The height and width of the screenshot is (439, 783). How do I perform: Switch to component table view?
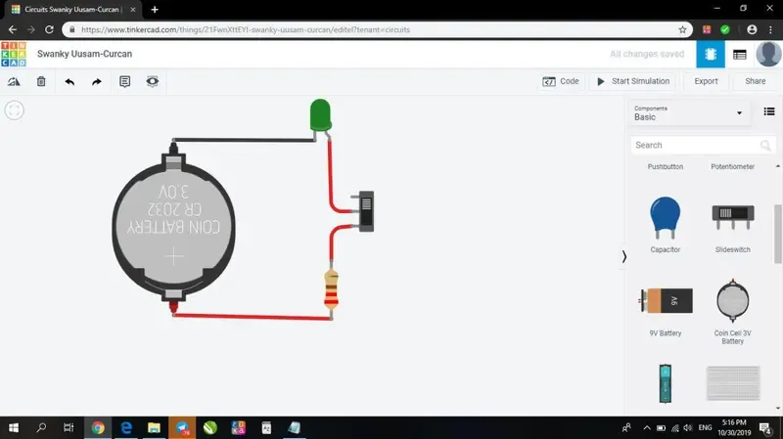coord(740,55)
